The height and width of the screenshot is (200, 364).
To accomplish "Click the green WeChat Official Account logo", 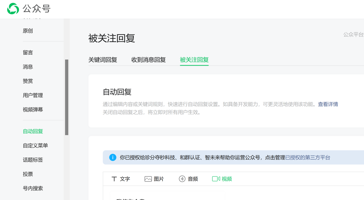I will point(13,9).
